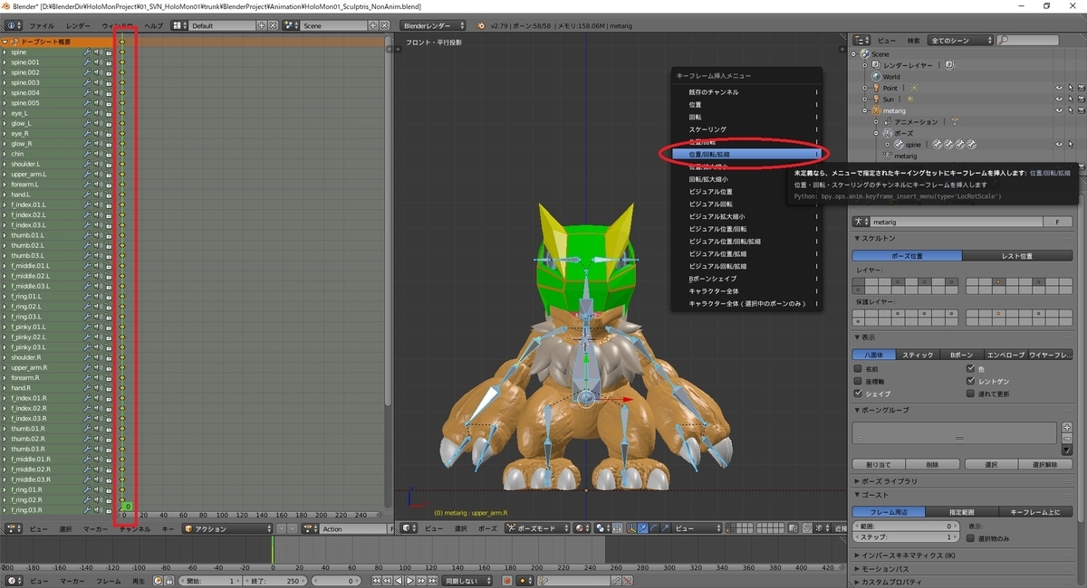Hide the Point lamp via eye icon
The image size is (1087, 588).
click(1059, 88)
